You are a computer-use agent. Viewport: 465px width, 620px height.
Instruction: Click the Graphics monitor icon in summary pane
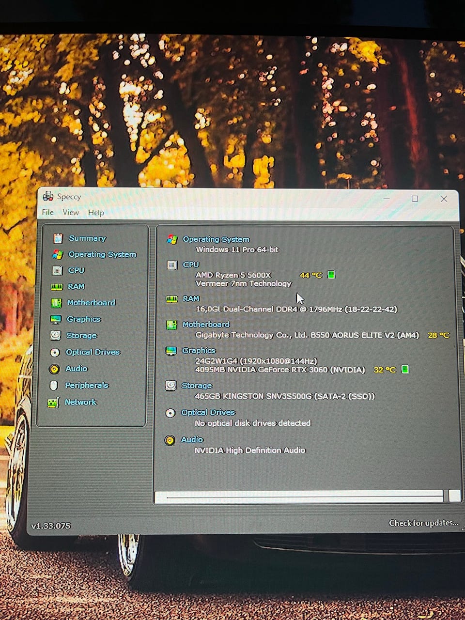[x=171, y=351]
